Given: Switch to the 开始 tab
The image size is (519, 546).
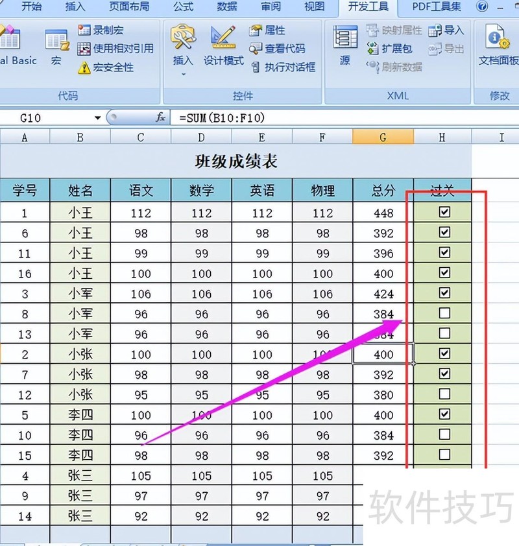Looking at the screenshot, I should (x=31, y=6).
